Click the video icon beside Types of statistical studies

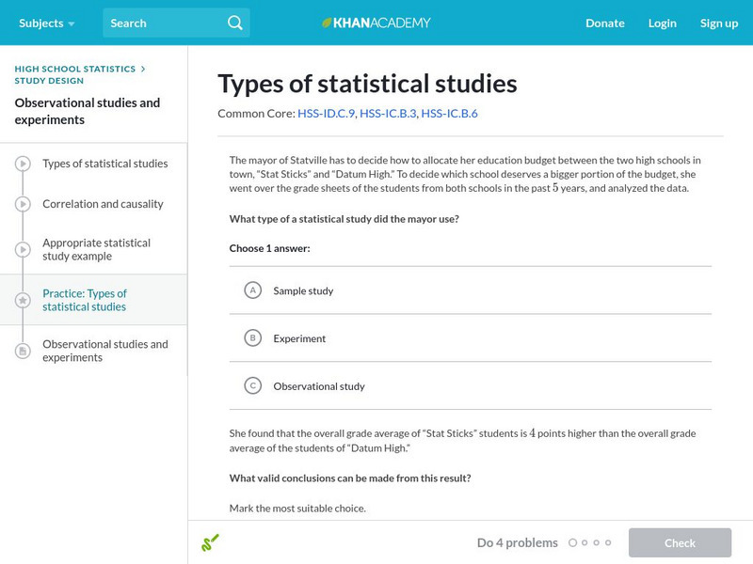point(23,164)
